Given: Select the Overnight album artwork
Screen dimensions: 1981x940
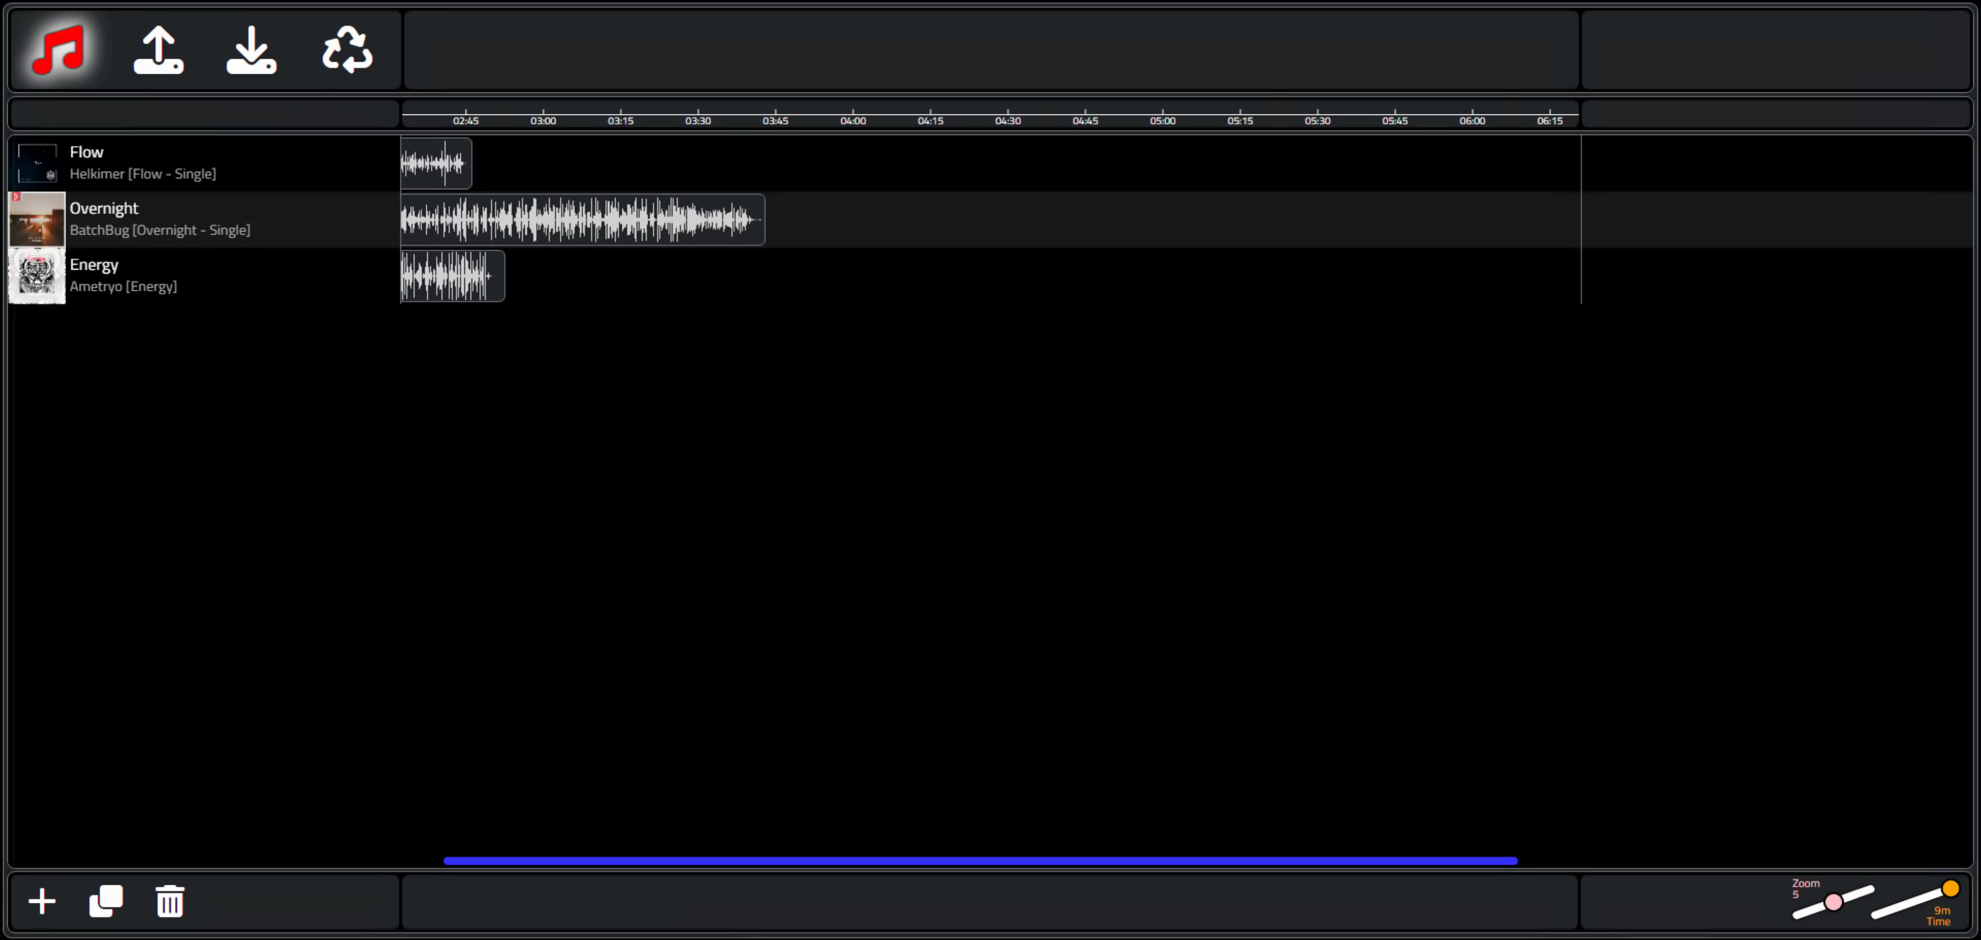Looking at the screenshot, I should point(37,219).
